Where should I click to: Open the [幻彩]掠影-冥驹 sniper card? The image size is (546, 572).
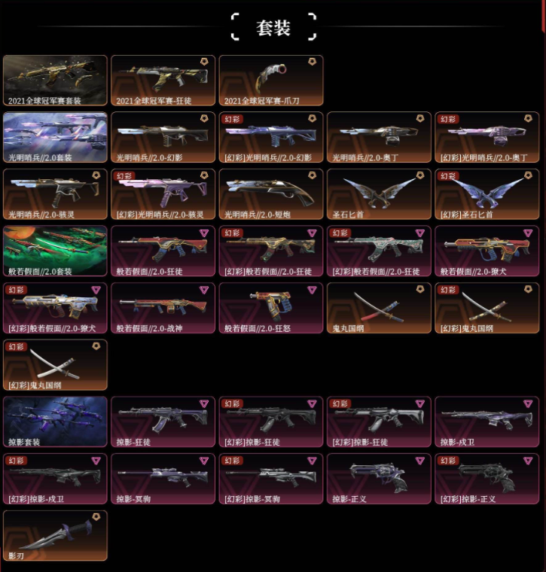pyautogui.click(x=271, y=479)
